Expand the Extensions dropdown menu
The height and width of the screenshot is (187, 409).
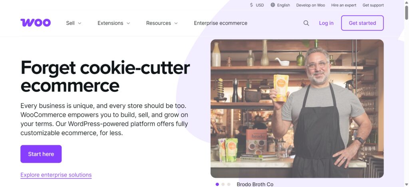tap(114, 23)
